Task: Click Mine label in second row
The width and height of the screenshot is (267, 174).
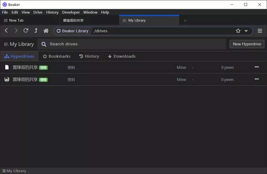Action: 181,80
